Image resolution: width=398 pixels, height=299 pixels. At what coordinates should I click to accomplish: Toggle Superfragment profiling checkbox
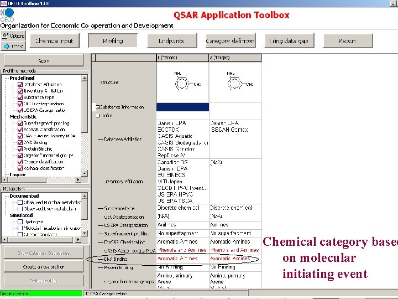point(20,123)
